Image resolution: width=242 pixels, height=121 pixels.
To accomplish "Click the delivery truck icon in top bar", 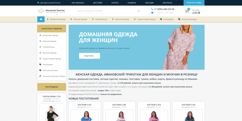I will coord(38,3).
